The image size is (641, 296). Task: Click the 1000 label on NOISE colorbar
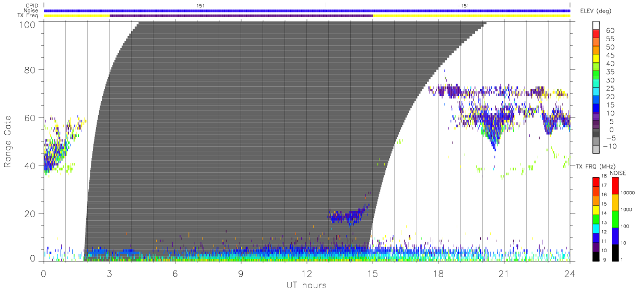(x=627, y=210)
